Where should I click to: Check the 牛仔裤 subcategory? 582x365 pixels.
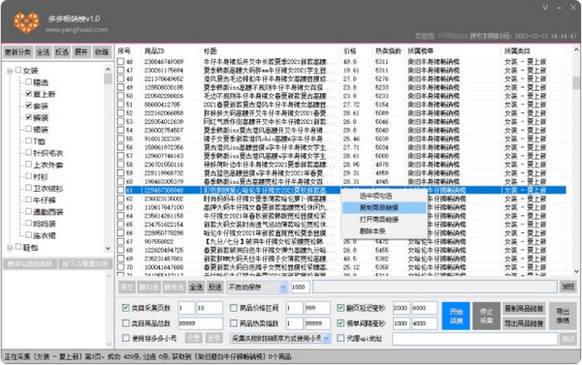(x=28, y=199)
